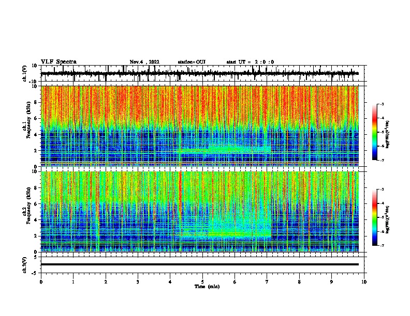The image size is (410, 316).
Task: Click the "Time (min)" axis label
Action: (x=207, y=287)
